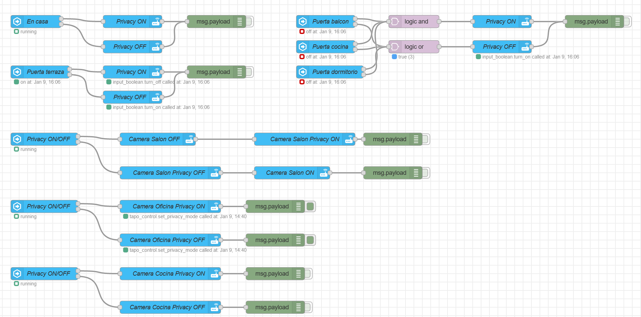
Task: Toggle debug output of msg.payload after logic and flow
Action: [x=627, y=22]
